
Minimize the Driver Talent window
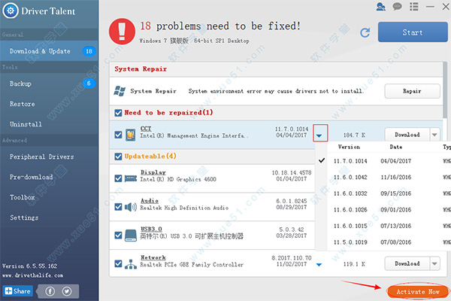pyautogui.click(x=430, y=7)
